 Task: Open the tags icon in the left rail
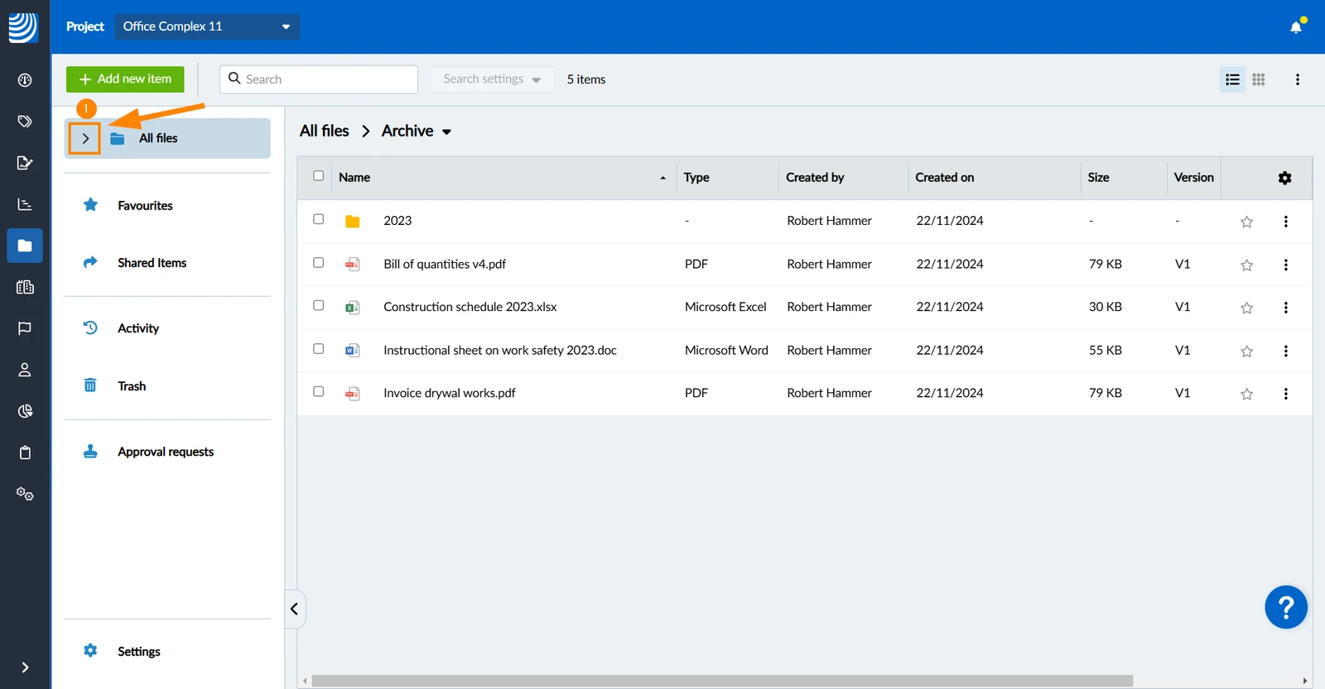pyautogui.click(x=25, y=122)
